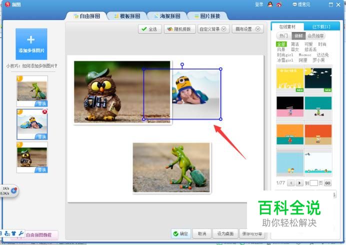The height and width of the screenshot is (245, 346).
Task: Switch to the 海报拼图 tab
Action: click(167, 16)
